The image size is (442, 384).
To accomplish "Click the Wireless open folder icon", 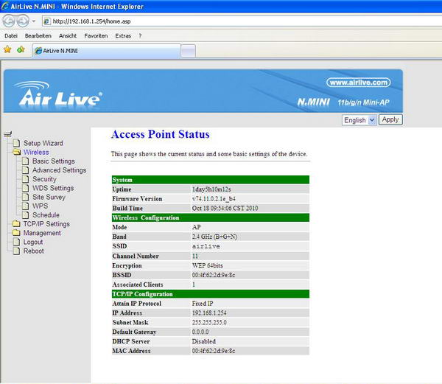I will [x=16, y=153].
